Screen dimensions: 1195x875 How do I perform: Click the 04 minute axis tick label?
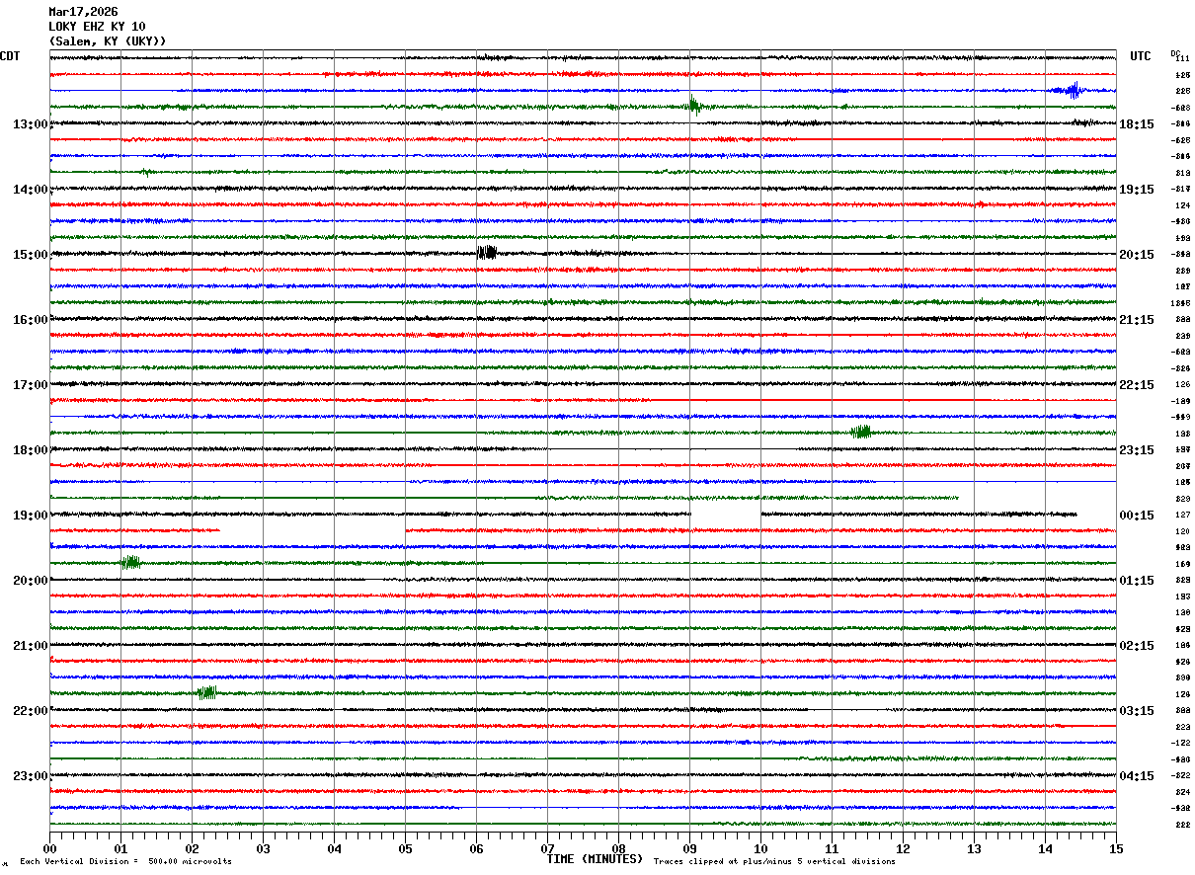click(334, 848)
